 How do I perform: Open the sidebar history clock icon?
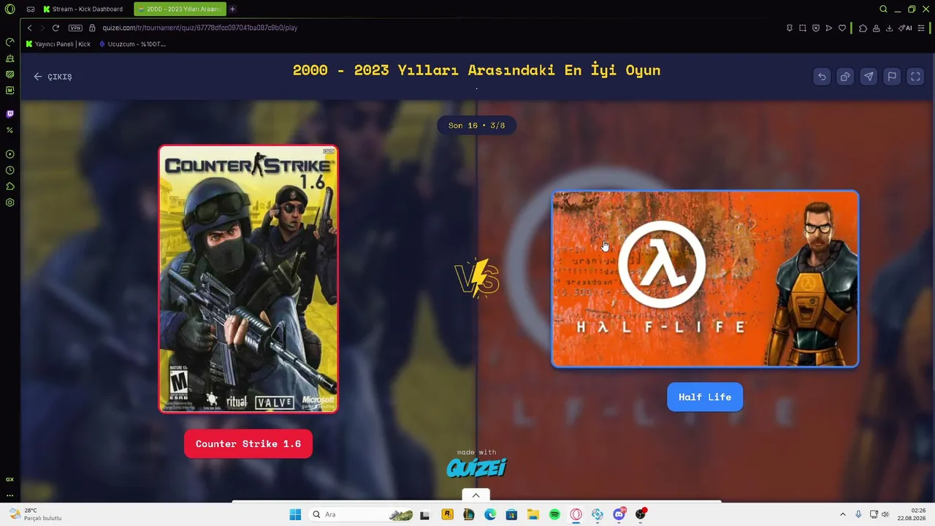coord(10,170)
